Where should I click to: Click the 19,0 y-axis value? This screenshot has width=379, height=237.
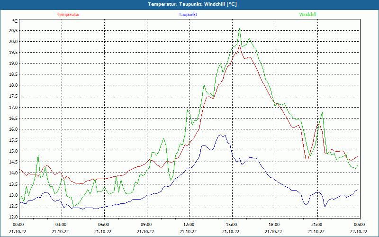click(x=13, y=64)
